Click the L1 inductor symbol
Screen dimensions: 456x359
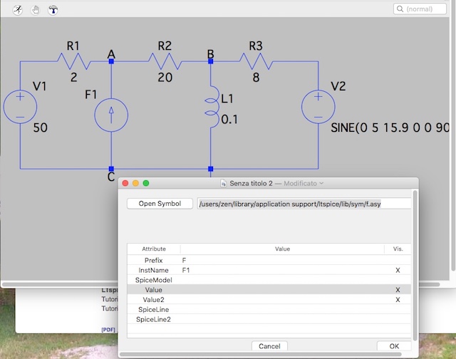click(211, 108)
